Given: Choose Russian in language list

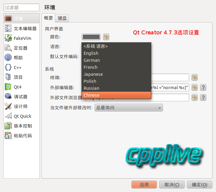Looking at the screenshot, I should coord(117,88).
